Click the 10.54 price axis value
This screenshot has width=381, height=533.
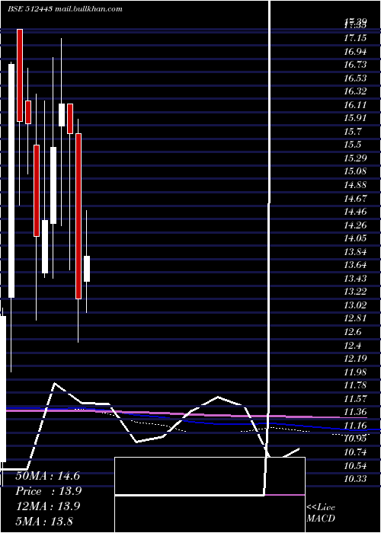355,465
